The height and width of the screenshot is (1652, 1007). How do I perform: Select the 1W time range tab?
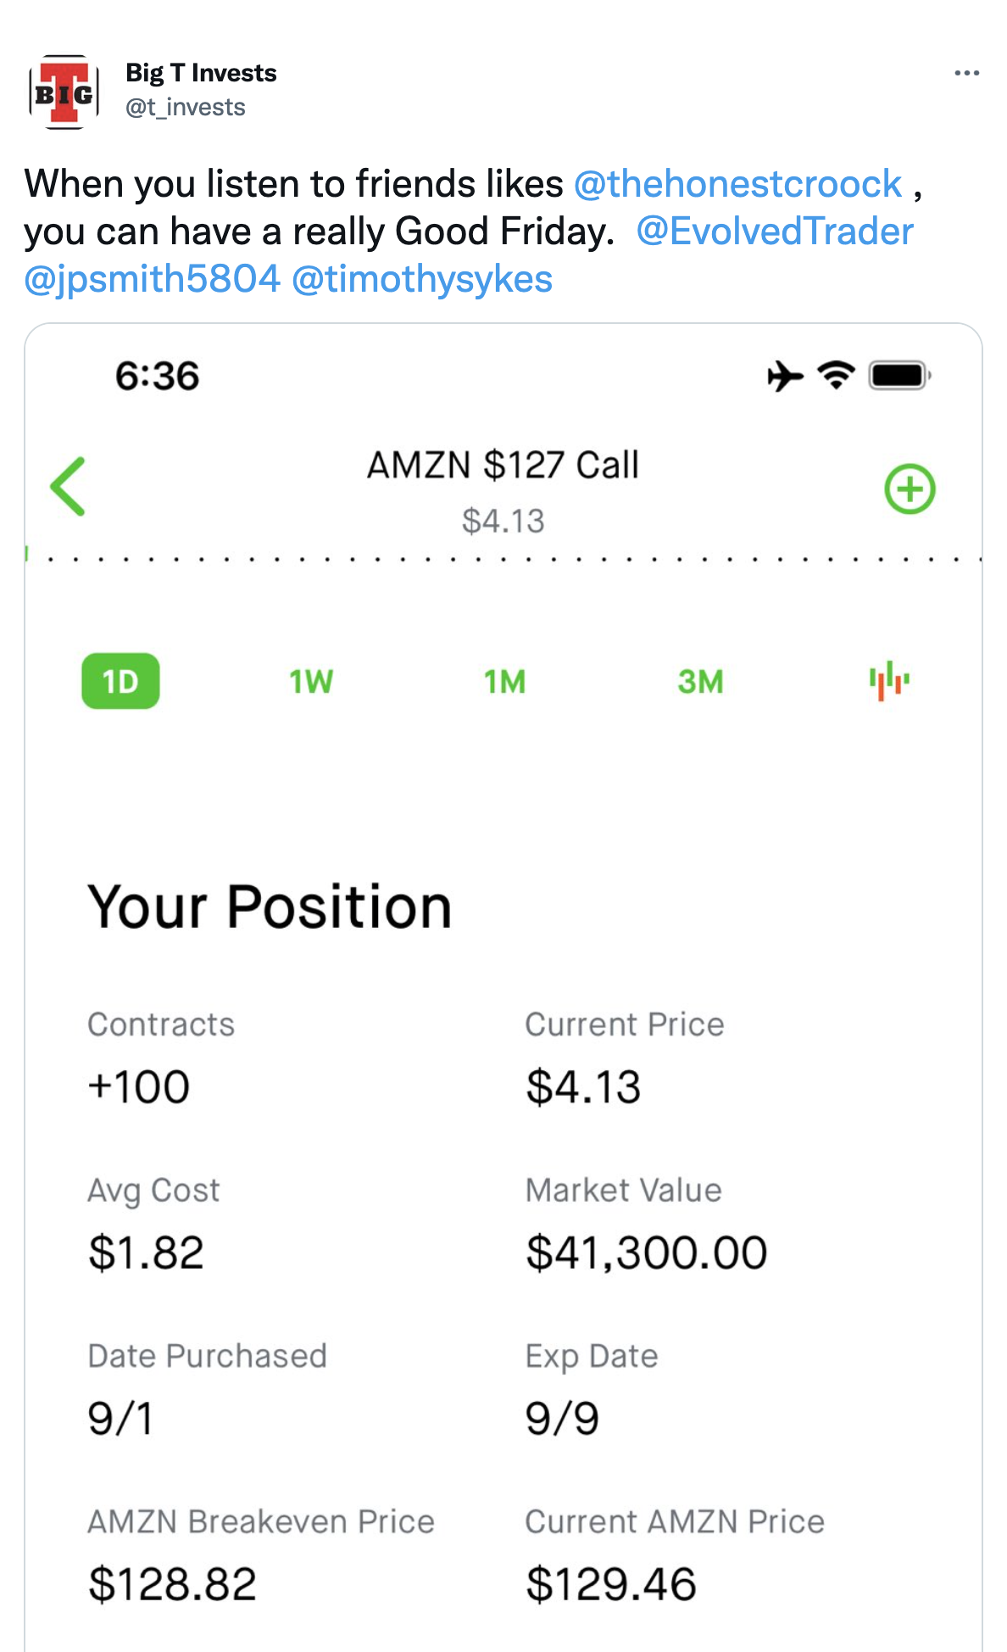coord(311,682)
